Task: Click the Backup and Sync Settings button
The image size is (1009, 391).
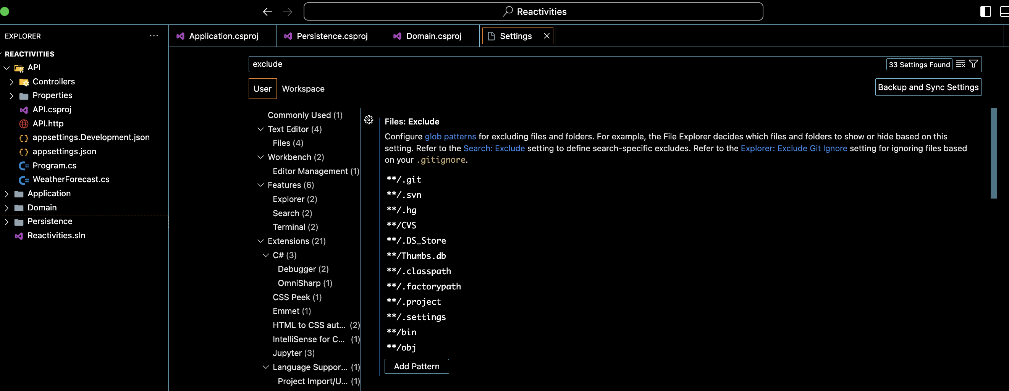Action: click(x=928, y=87)
